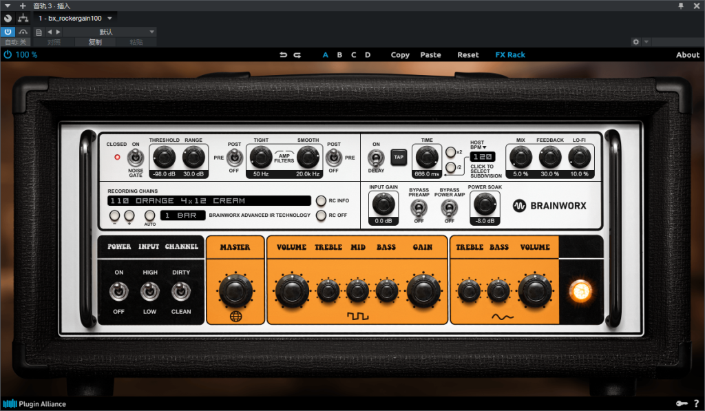The width and height of the screenshot is (705, 411).
Task: Click the automation mode icon beside power
Action: (x=23, y=32)
